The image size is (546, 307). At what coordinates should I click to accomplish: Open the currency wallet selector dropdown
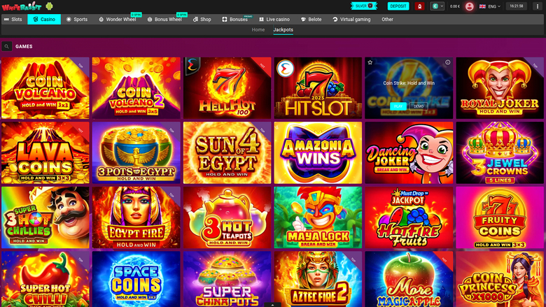point(437,6)
